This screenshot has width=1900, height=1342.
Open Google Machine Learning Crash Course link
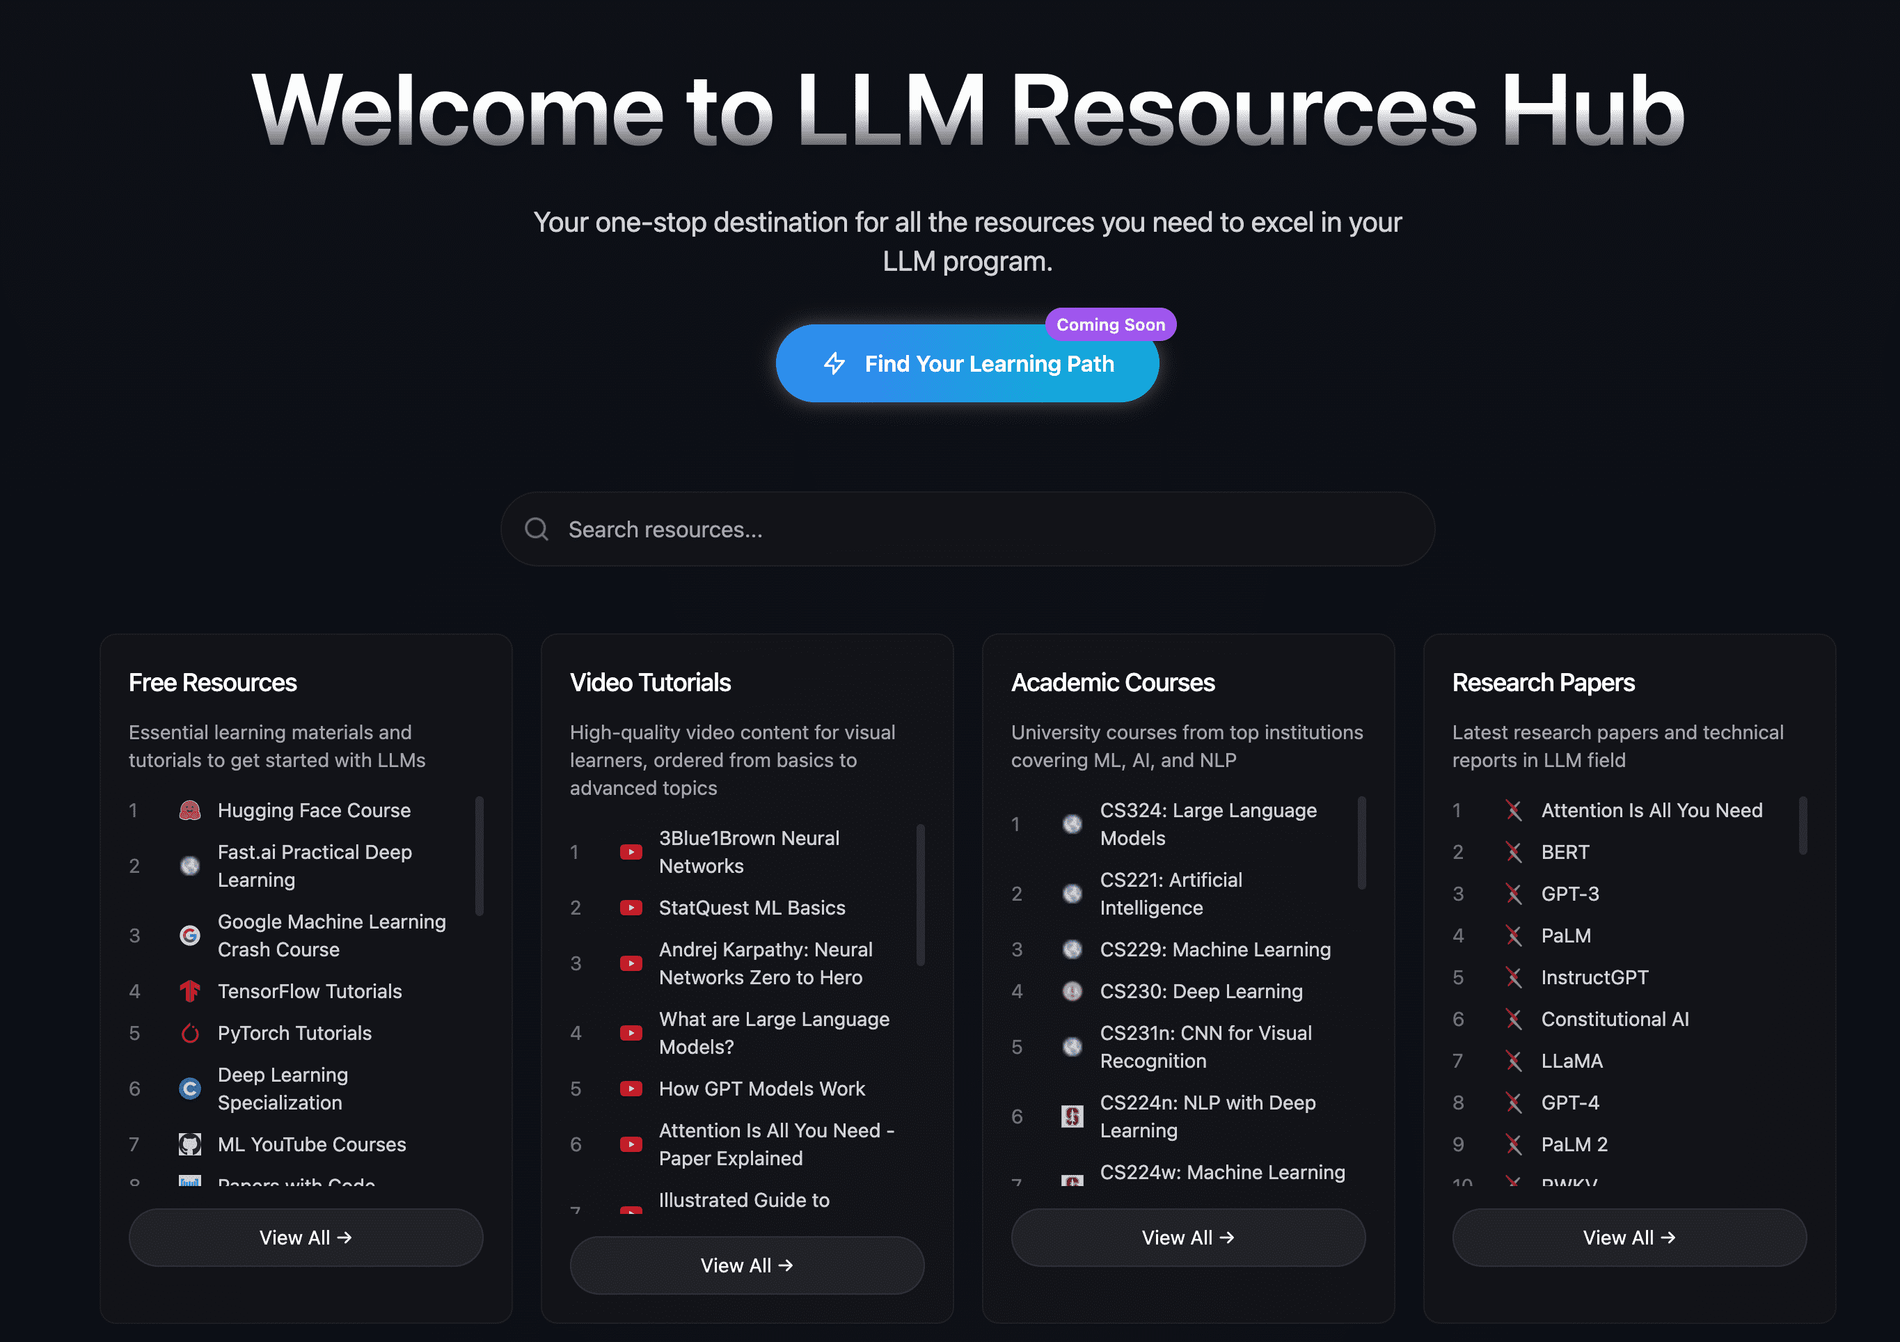point(331,936)
